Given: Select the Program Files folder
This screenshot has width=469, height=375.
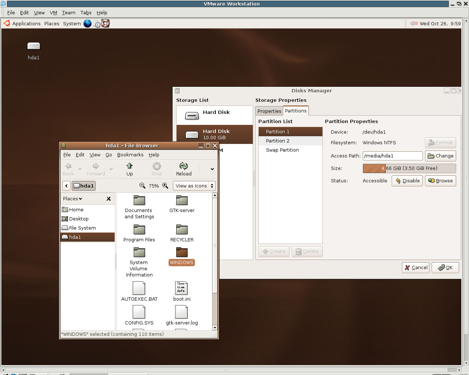Looking at the screenshot, I should tap(139, 233).
